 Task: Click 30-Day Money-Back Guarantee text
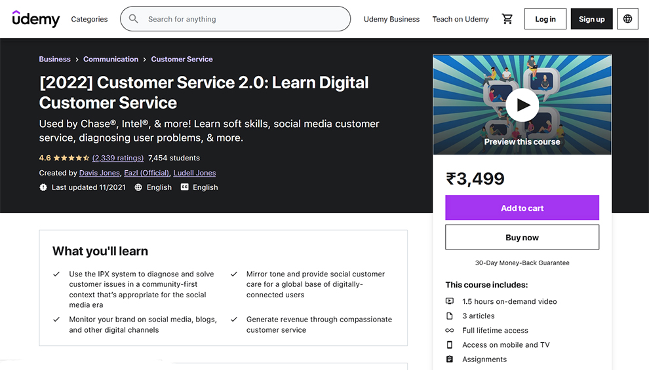[522, 263]
